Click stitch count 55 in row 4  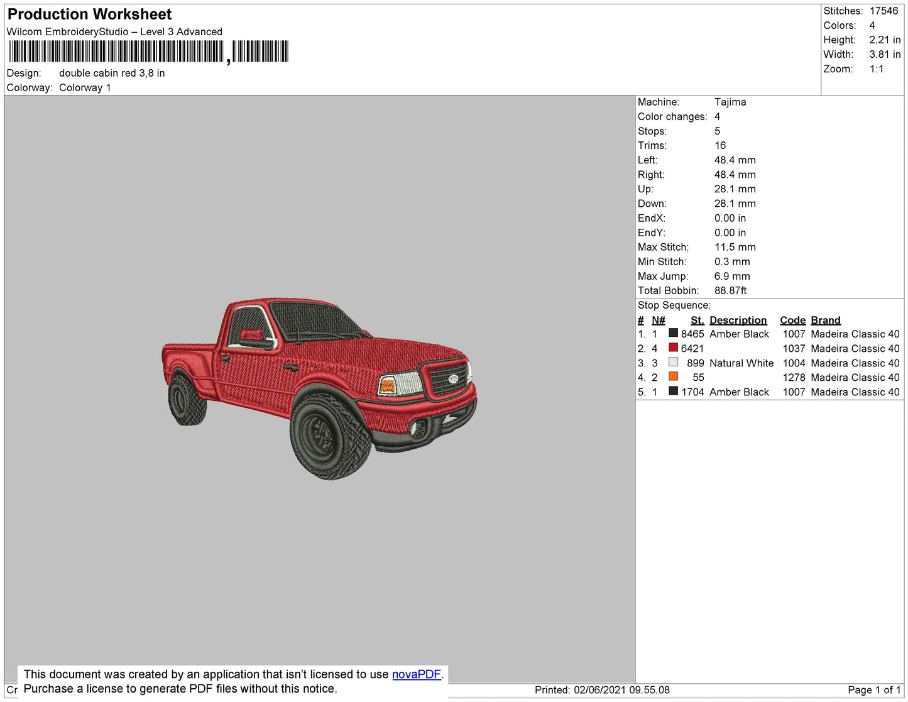coord(699,377)
